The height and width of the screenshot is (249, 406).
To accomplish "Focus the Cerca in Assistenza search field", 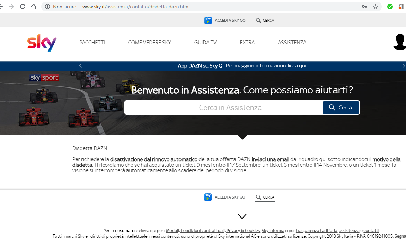I will (x=223, y=108).
